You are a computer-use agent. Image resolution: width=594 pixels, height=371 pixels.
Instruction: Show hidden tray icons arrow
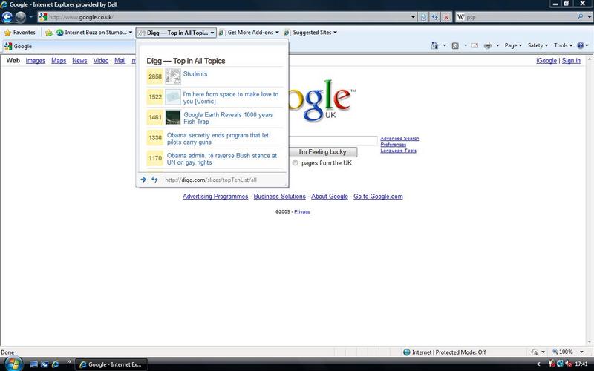pyautogui.click(x=538, y=364)
